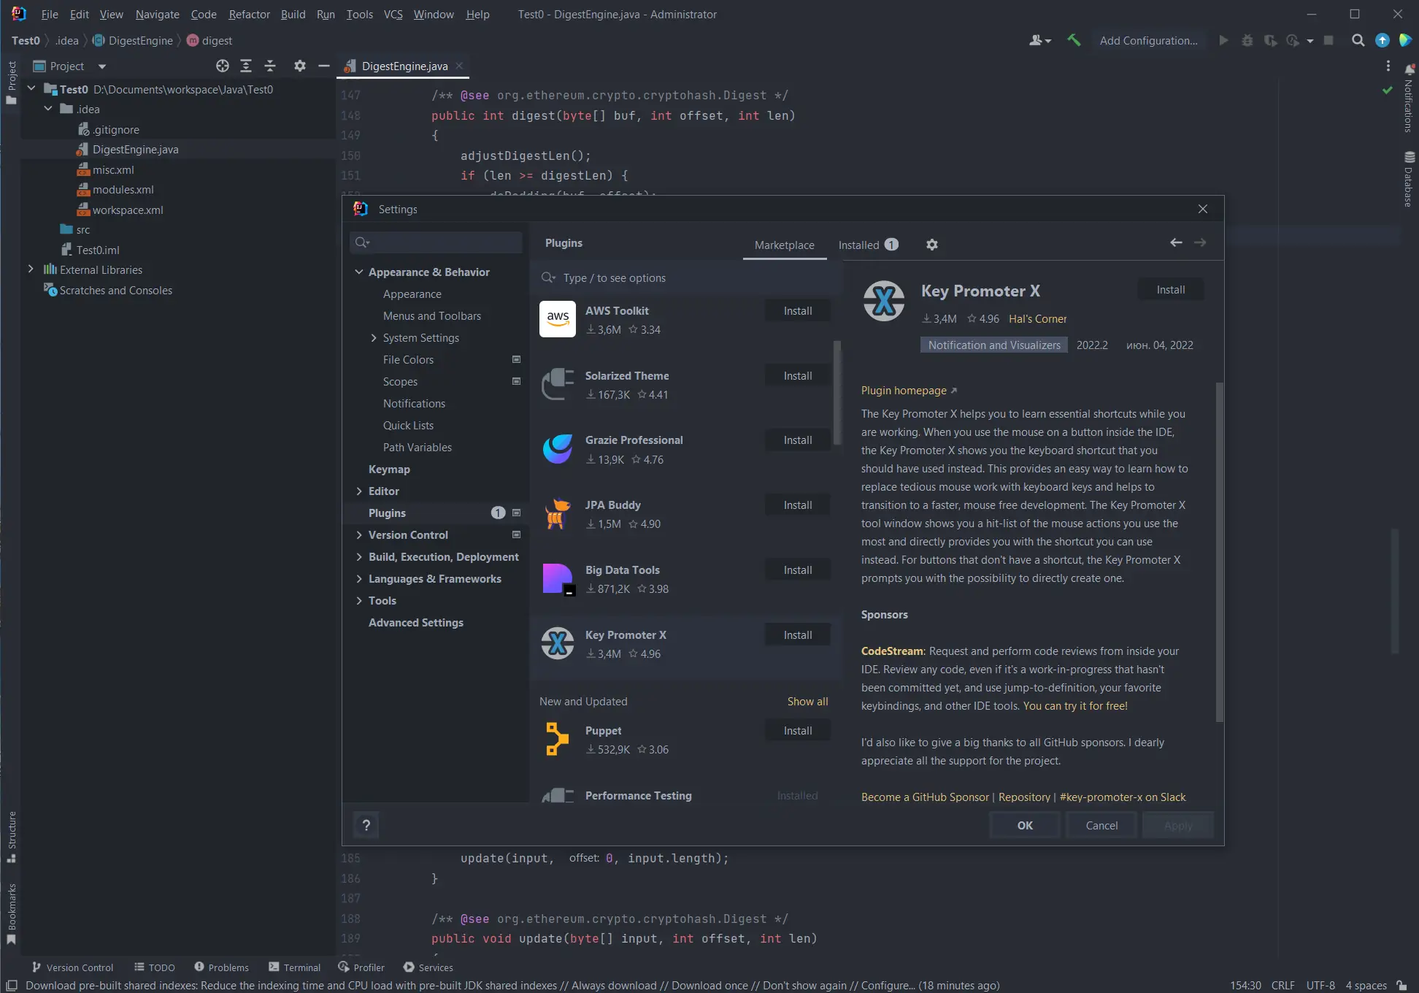The height and width of the screenshot is (993, 1419).
Task: Open the Refactor menu
Action: pos(249,14)
